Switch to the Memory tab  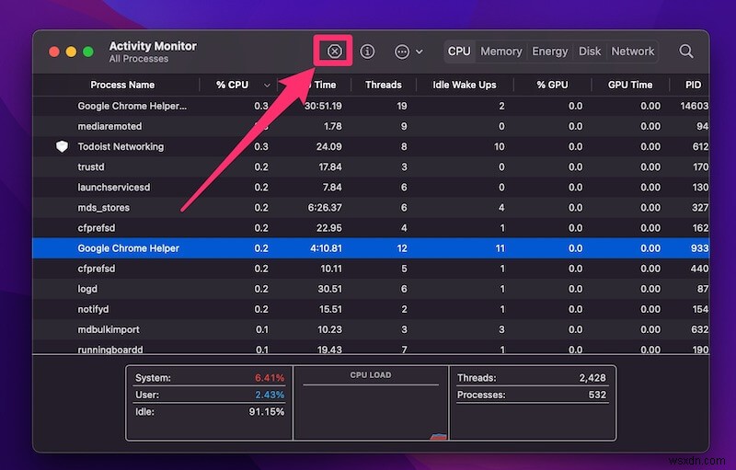pyautogui.click(x=500, y=52)
